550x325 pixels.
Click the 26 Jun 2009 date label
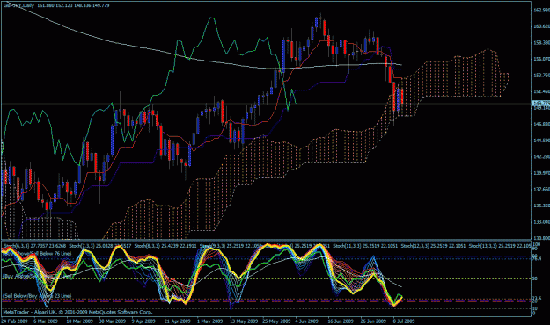pyautogui.click(x=374, y=321)
